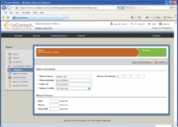The width and height of the screenshot is (178, 127).
Task: Click the browser Back arrow button
Action: click(x=4, y=8)
